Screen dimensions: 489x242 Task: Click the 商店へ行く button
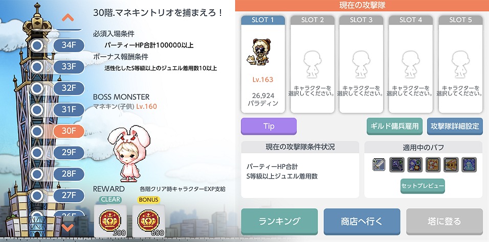click(x=362, y=221)
